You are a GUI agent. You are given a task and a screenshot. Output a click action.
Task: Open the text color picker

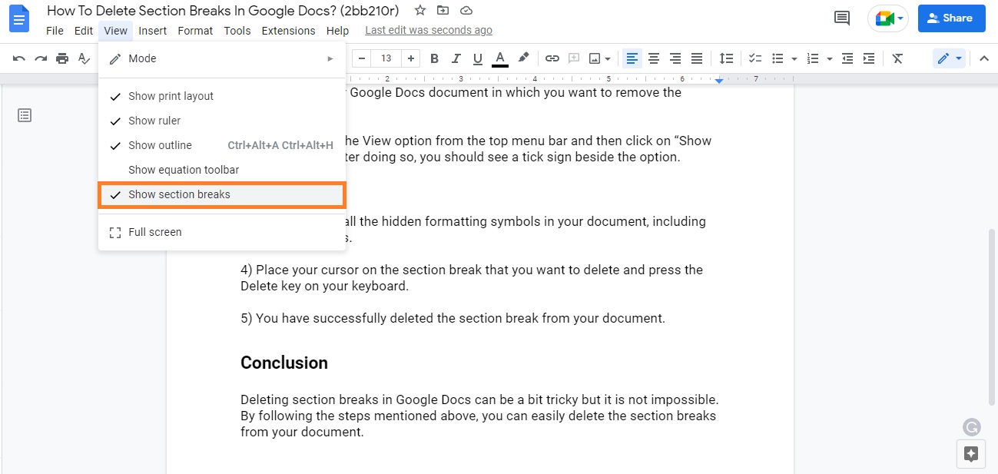pyautogui.click(x=499, y=58)
